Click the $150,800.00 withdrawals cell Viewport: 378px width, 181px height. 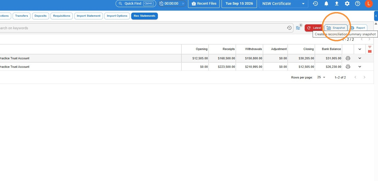pyautogui.click(x=250, y=58)
